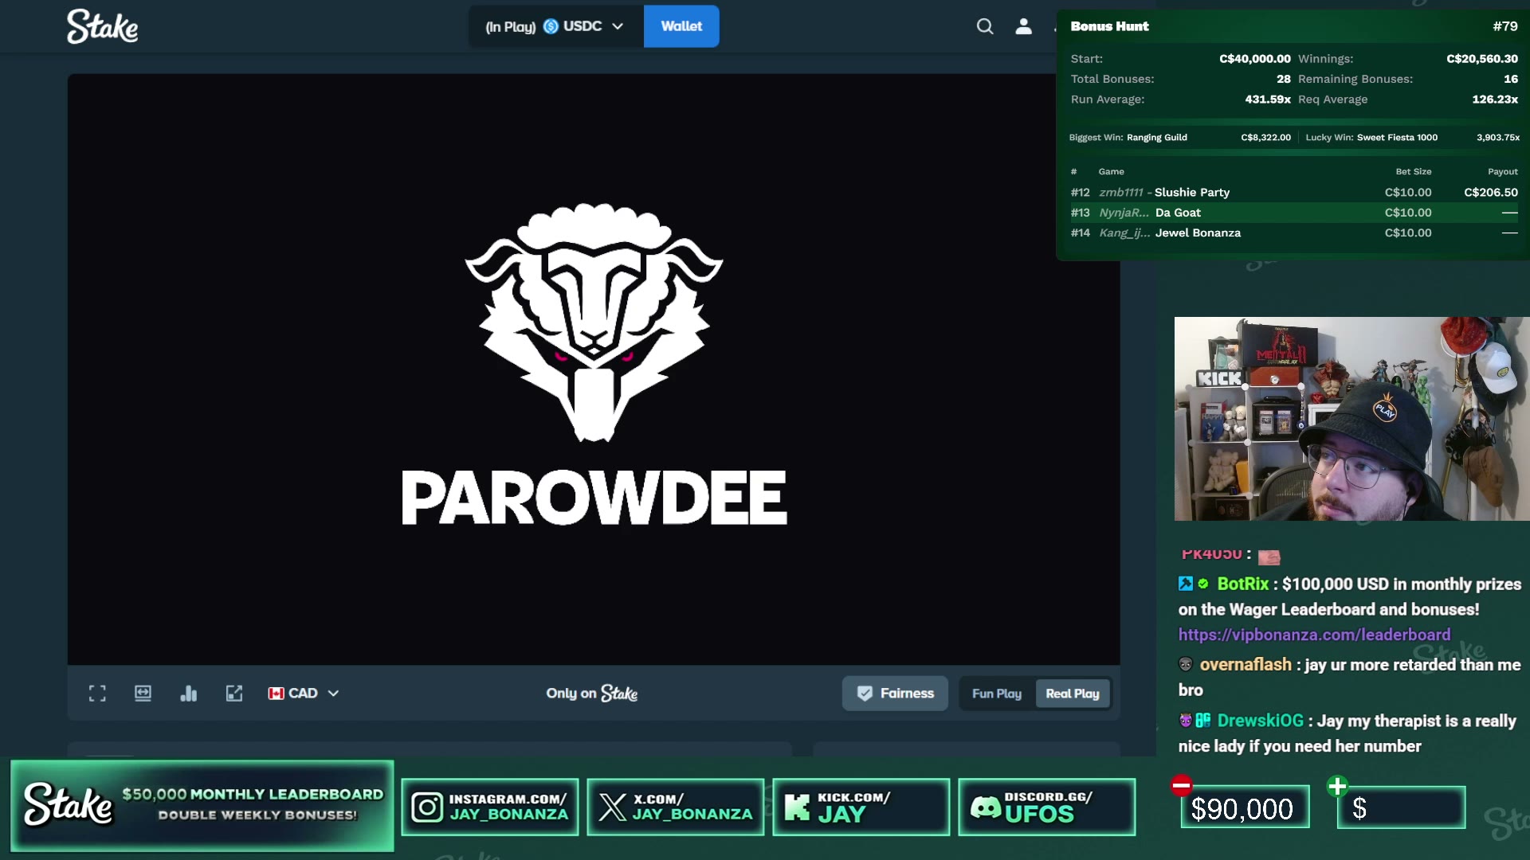Select Jewel Bonanza row in bonus list
The width and height of the screenshot is (1530, 860).
(1293, 233)
